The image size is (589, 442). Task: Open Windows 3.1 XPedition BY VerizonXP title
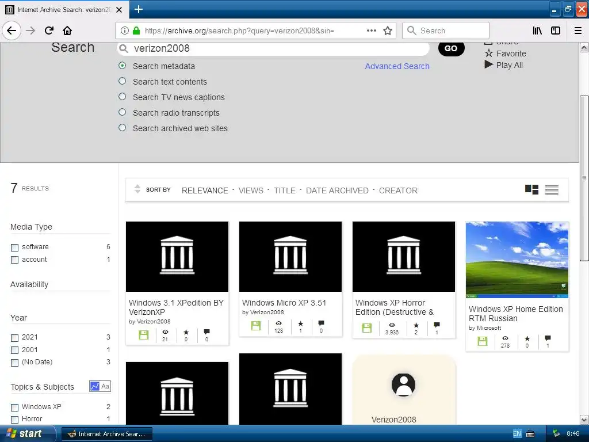(176, 307)
